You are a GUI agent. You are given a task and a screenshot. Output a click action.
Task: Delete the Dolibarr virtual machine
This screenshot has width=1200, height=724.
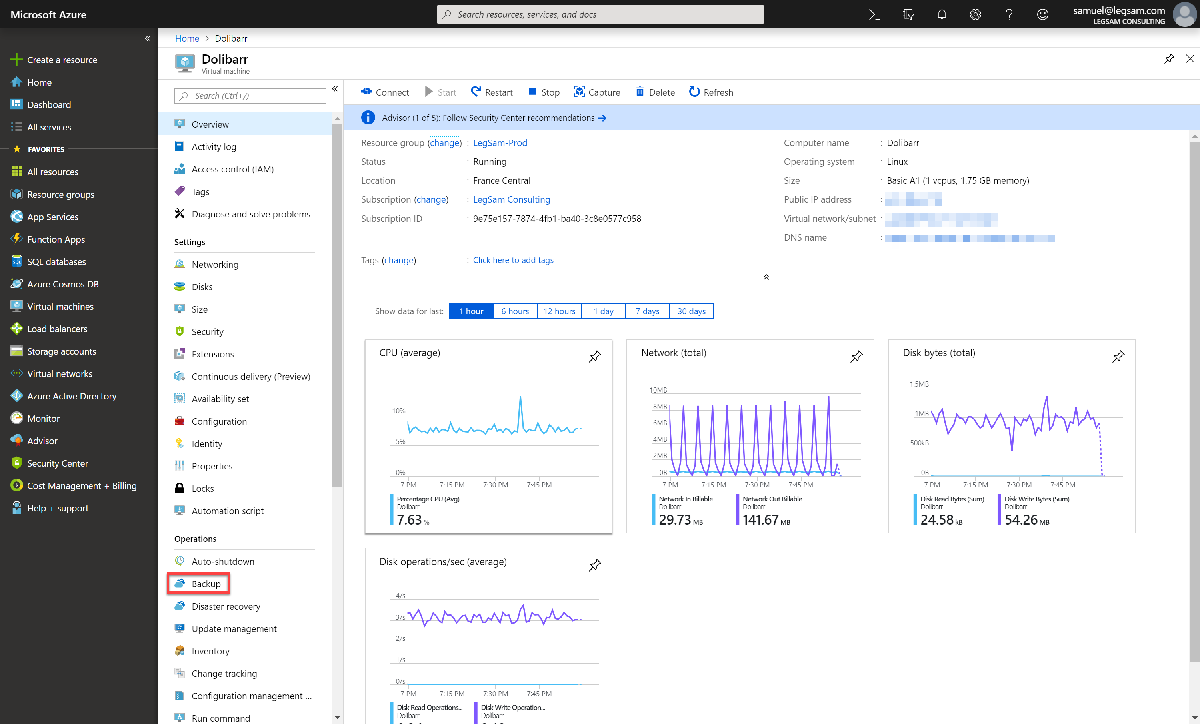pos(655,92)
